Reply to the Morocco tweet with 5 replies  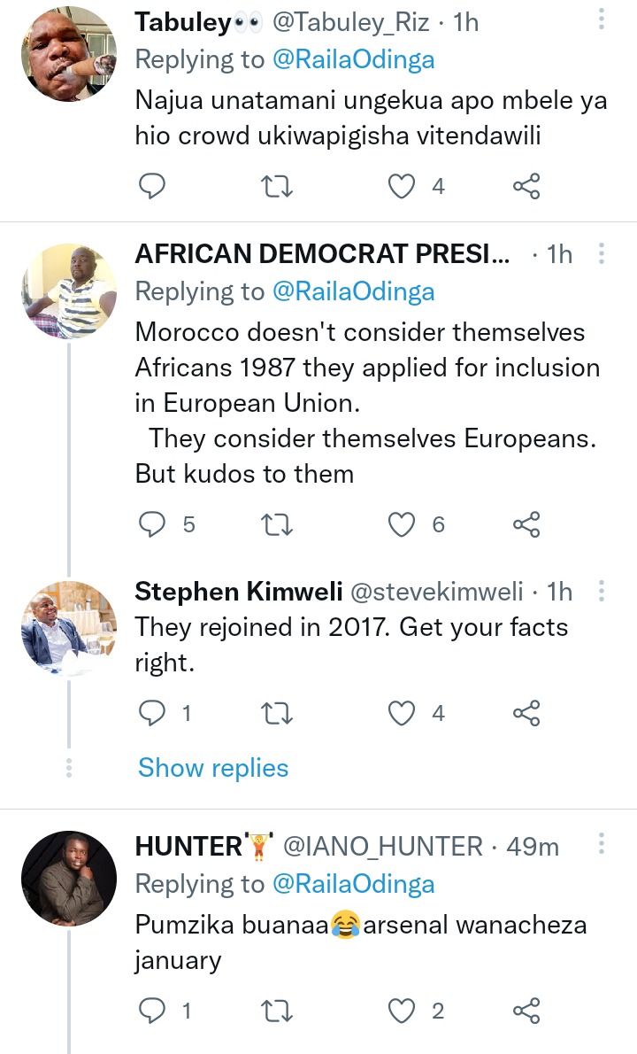tap(151, 524)
